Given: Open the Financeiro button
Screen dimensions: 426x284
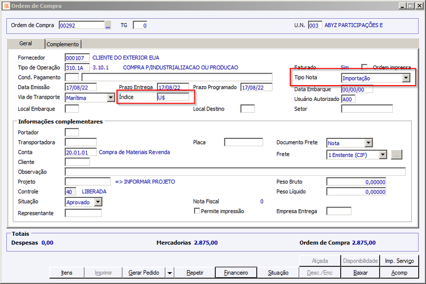Looking at the screenshot, I should 236,273.
